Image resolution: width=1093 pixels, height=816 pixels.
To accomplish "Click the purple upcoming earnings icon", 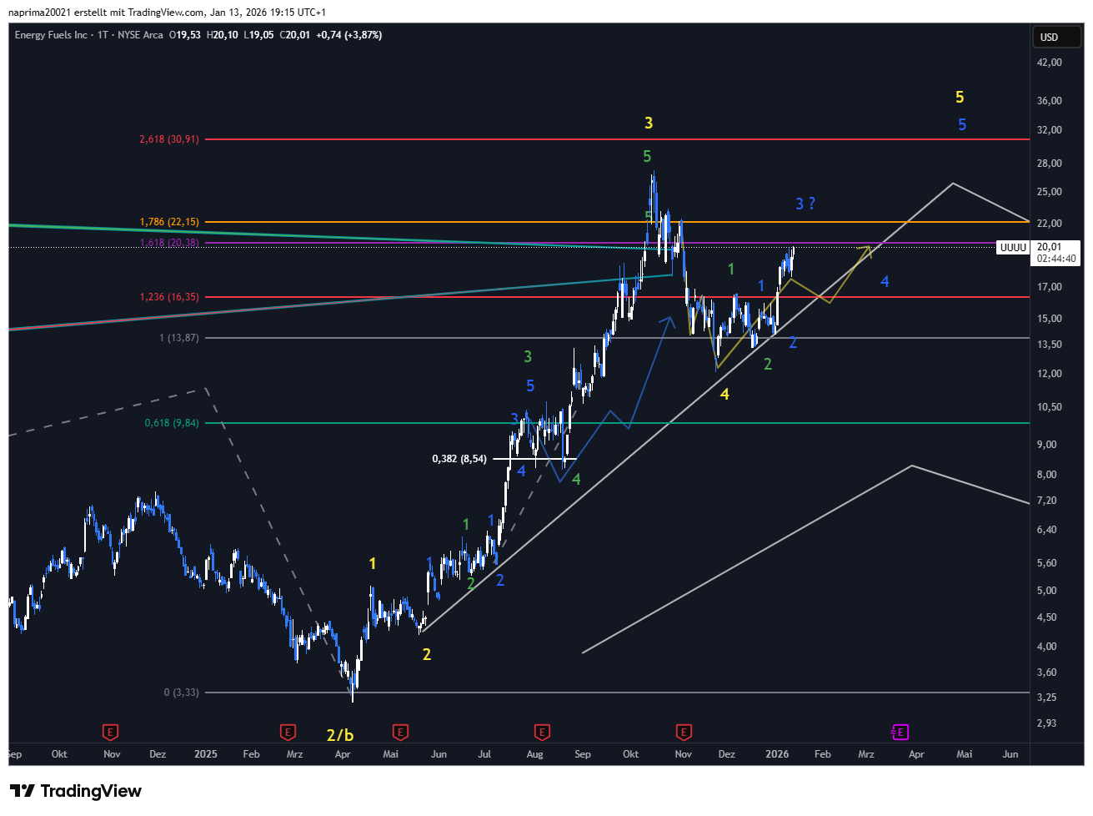I will [x=900, y=733].
